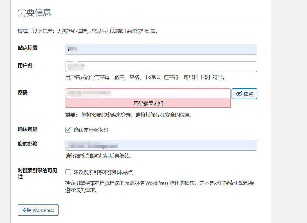Click the 确认使用弱密码 checkbox label text

tap(91, 130)
